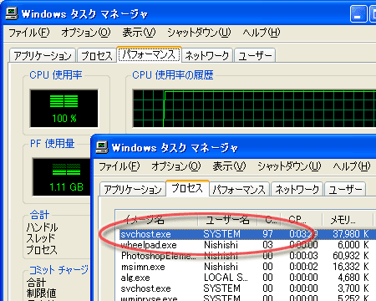Viewport: 376px width, 301px height.
Task: Open シャットダウン(U) menu in front window
Action: 289,166
